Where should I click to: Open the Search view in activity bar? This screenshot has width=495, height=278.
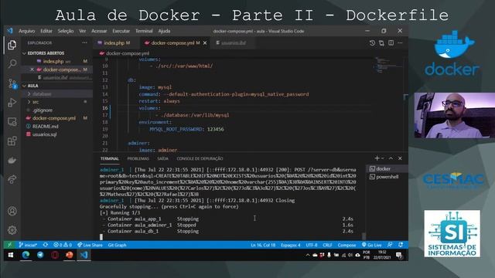click(x=12, y=64)
